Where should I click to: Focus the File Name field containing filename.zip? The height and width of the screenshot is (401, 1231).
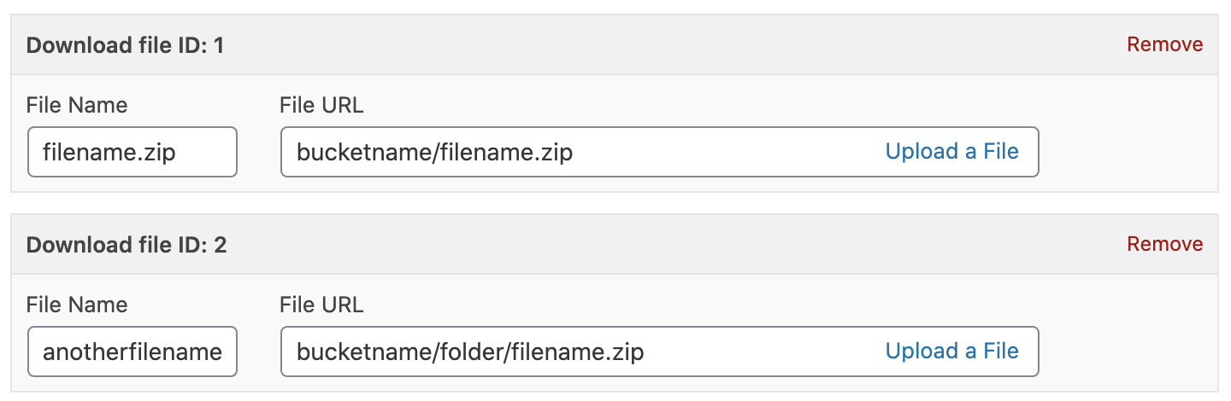(x=133, y=152)
